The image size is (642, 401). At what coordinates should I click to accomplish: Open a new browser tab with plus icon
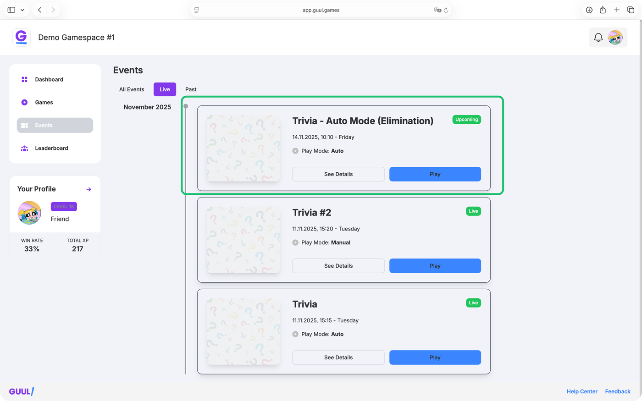pos(617,10)
